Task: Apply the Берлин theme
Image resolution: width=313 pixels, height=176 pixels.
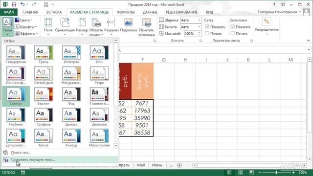Action: 44,96
